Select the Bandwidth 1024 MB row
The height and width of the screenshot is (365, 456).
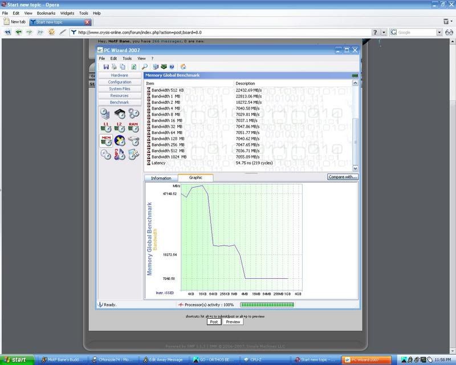click(x=249, y=157)
